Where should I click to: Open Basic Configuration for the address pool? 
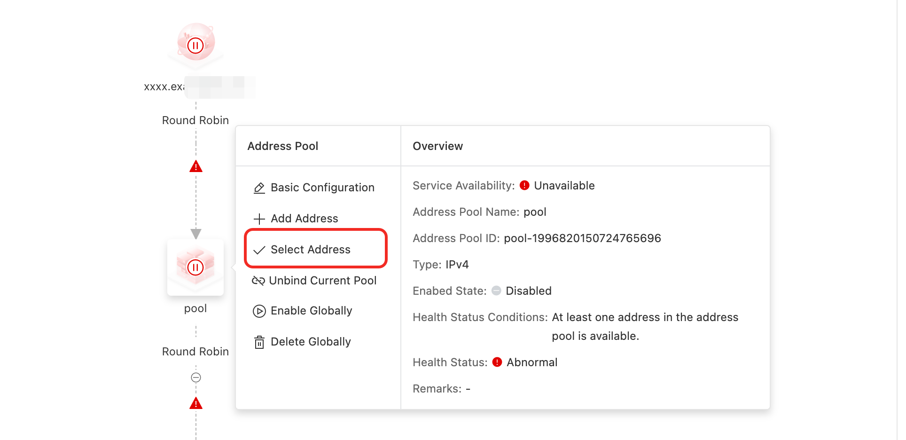[314, 188]
